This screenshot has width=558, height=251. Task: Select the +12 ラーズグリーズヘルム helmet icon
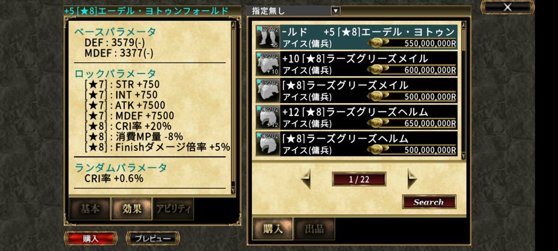click(x=268, y=117)
